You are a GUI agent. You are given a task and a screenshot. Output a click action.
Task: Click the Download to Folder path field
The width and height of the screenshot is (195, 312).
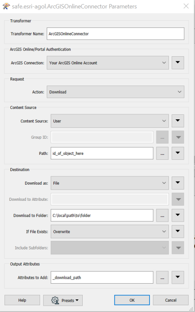click(102, 215)
